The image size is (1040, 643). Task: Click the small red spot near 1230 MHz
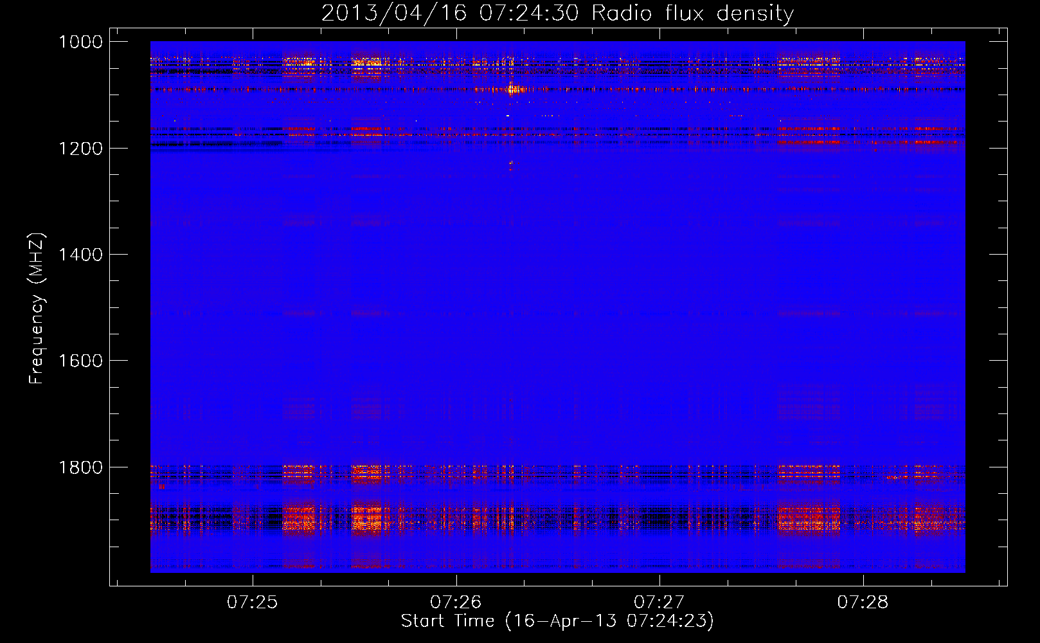pyautogui.click(x=512, y=165)
